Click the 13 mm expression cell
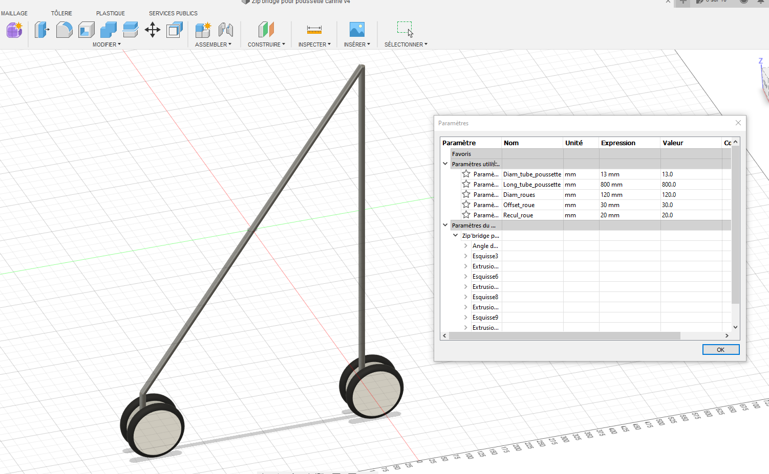The image size is (769, 474). (x=629, y=174)
